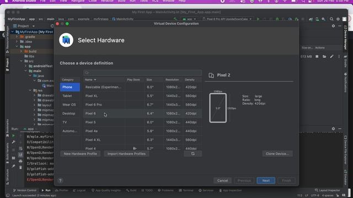Open the Layout Inspector bottom tab

click(x=327, y=190)
